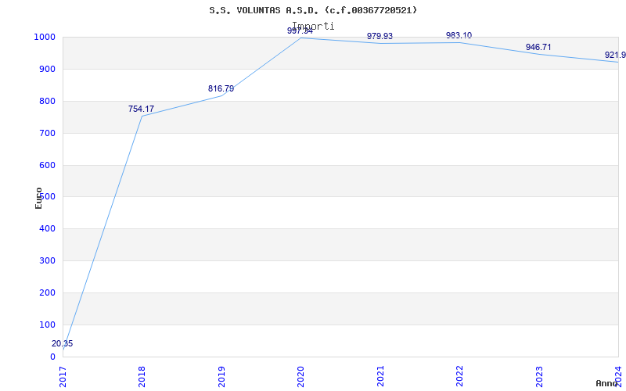The height and width of the screenshot is (391, 626).
Task: Click the Importi subtitle label
Action: point(313,26)
